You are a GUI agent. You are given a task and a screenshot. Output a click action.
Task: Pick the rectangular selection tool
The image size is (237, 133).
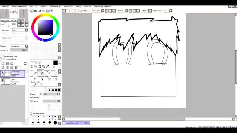pos(32,62)
